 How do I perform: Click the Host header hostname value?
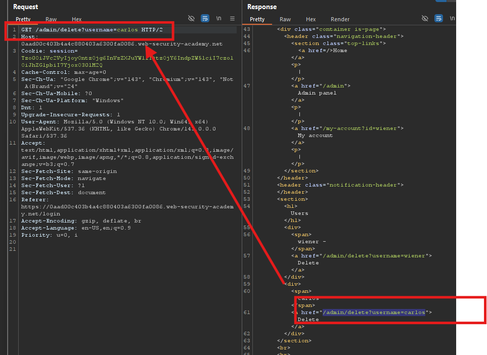pos(122,44)
